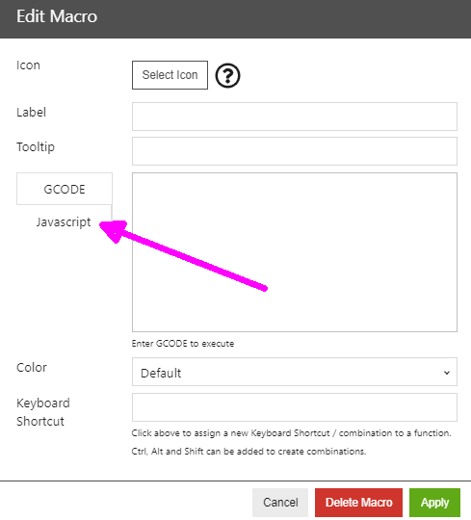Cancel editing the macro
Viewport: 471px width, 520px height.
[280, 502]
